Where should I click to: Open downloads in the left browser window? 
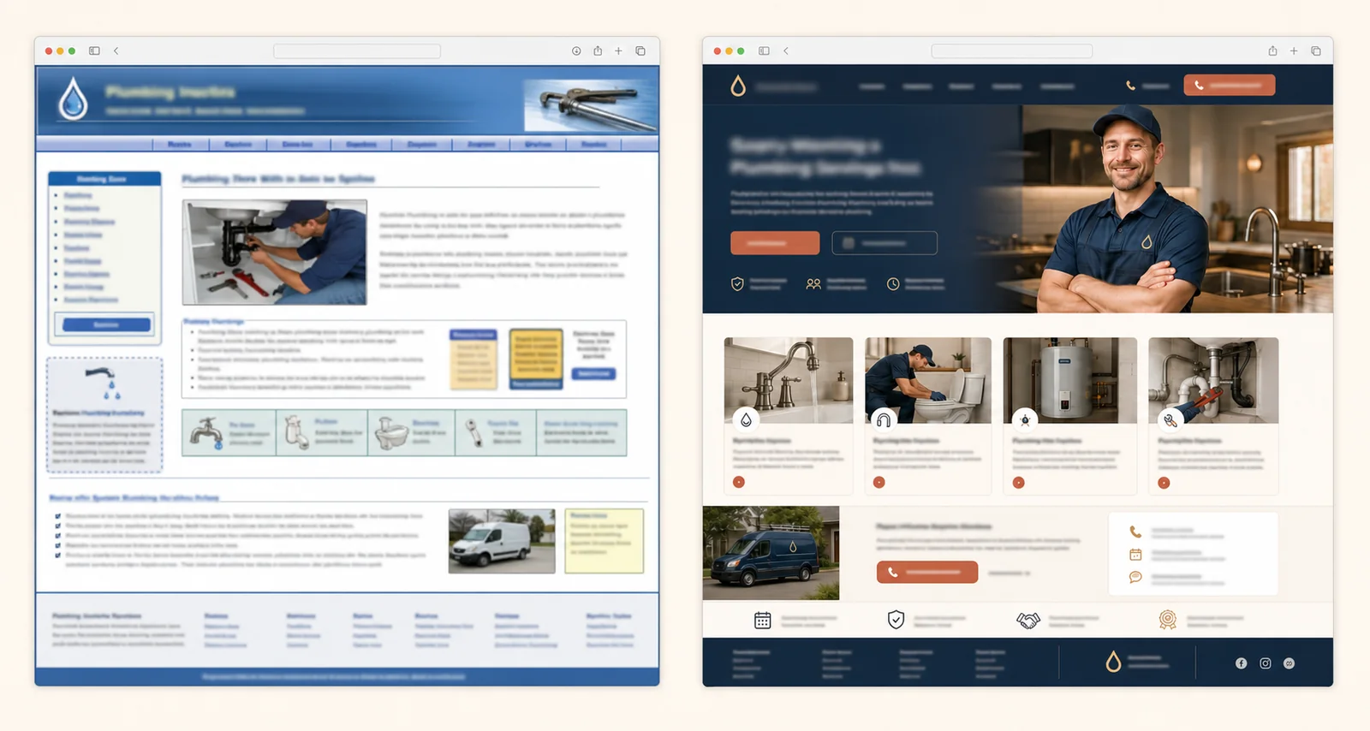click(576, 51)
